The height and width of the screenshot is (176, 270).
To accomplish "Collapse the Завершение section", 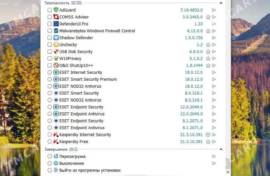I will [x=221, y=149].
